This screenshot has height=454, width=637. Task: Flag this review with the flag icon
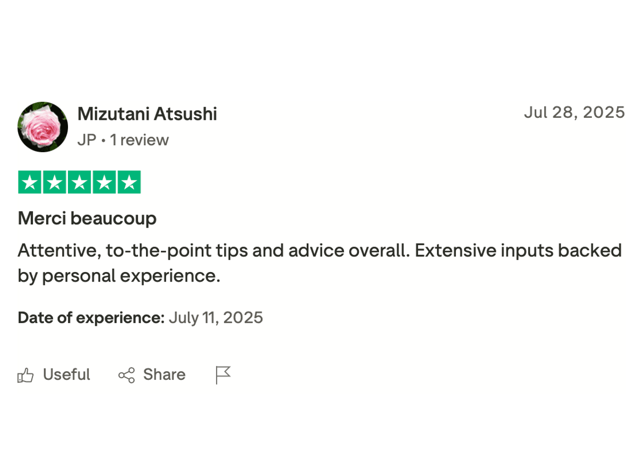point(223,375)
